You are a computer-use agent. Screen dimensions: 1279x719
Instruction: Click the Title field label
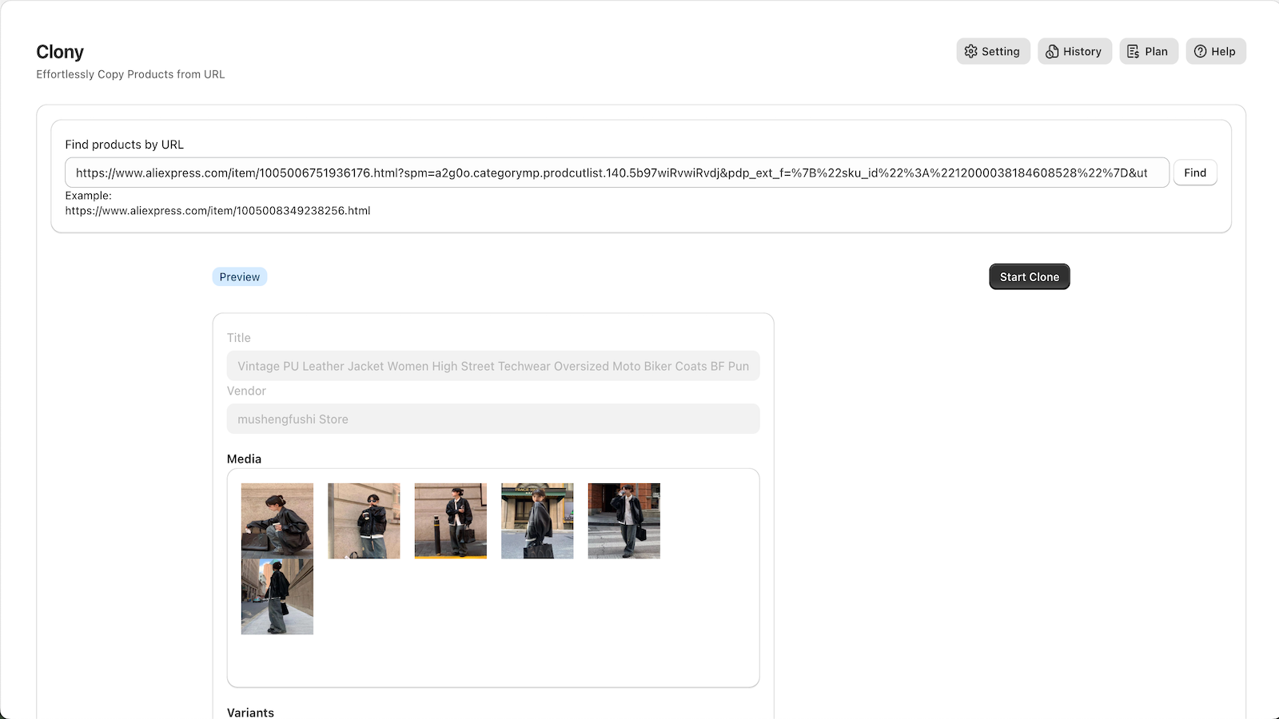[x=238, y=338]
